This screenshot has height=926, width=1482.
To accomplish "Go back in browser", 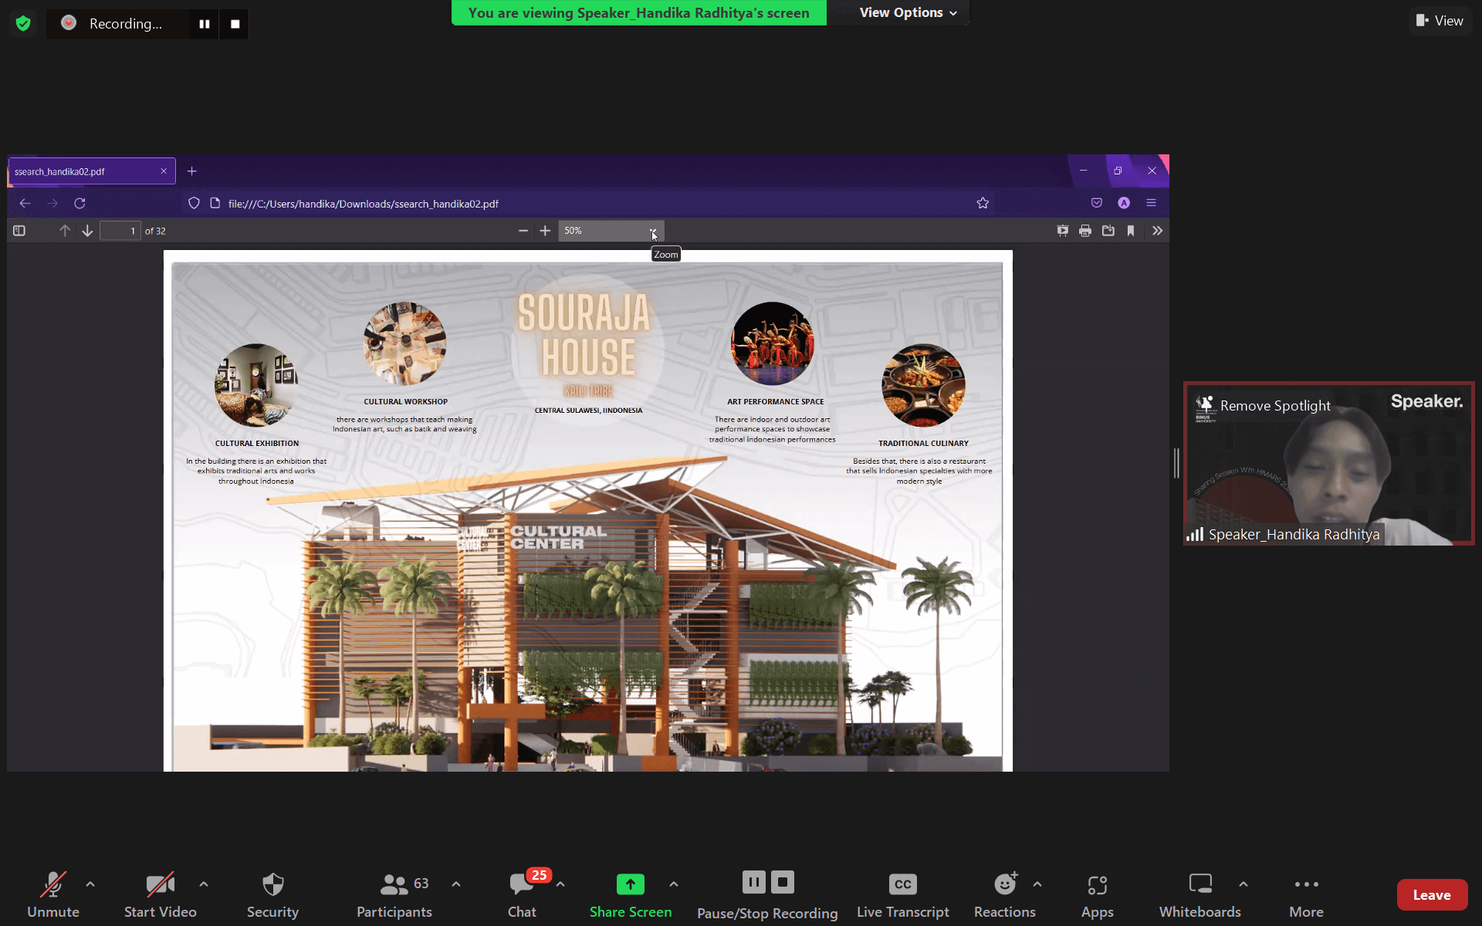I will coord(25,204).
